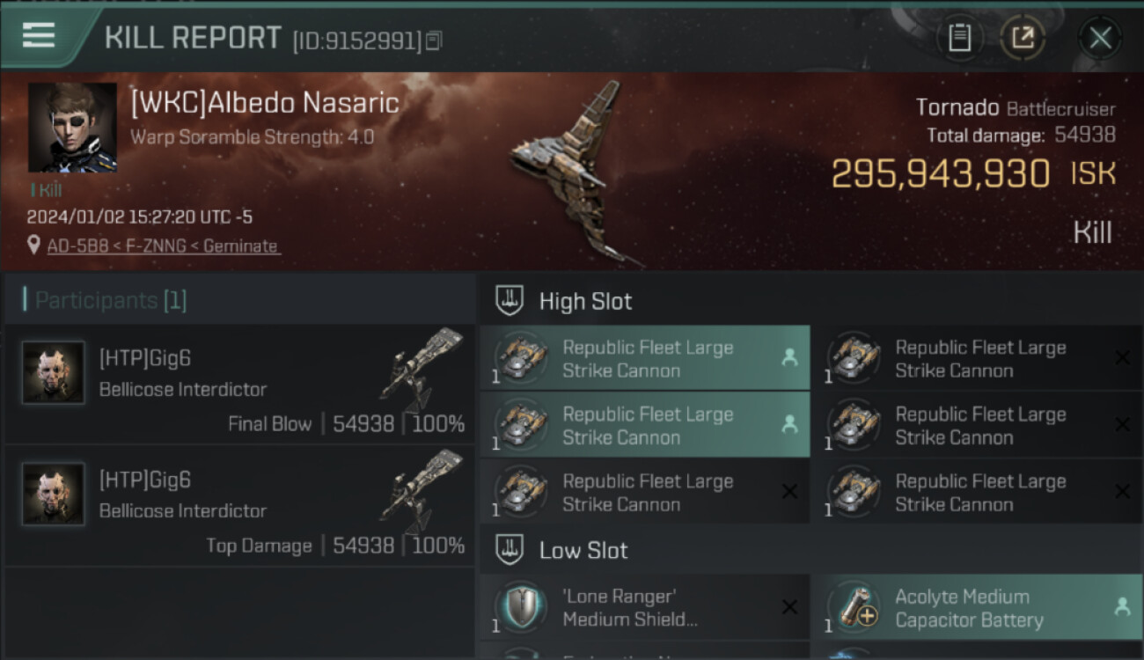Click Albedo Nasaric's pilot portrait
The image size is (1144, 660).
point(72,128)
